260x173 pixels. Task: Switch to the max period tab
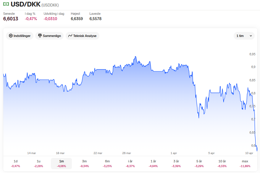(245, 163)
